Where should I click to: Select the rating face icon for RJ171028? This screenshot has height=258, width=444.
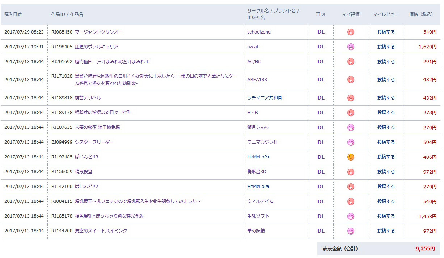[351, 80]
